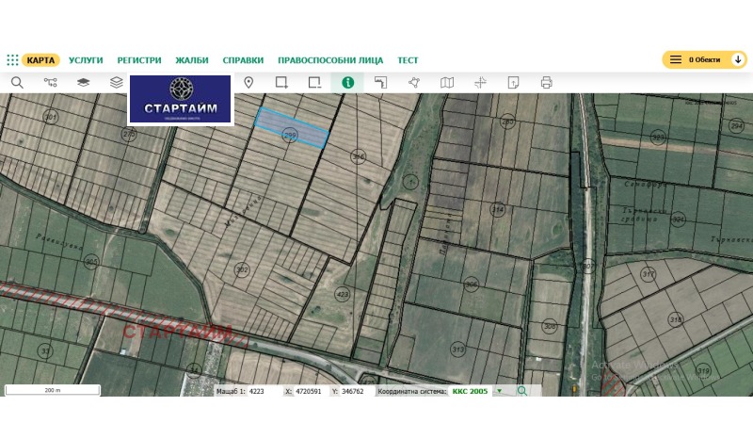
Task: Click parcel label 318 on map
Action: coord(676,319)
